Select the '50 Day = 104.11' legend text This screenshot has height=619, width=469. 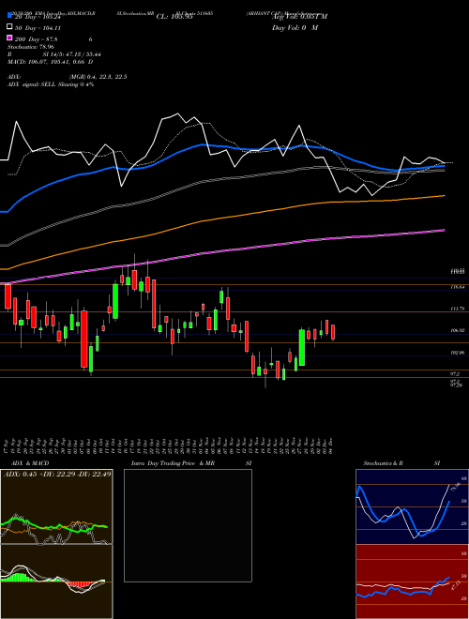point(38,28)
